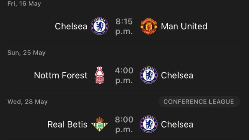
Task: Open the Conference League competition tag
Action: (199, 101)
